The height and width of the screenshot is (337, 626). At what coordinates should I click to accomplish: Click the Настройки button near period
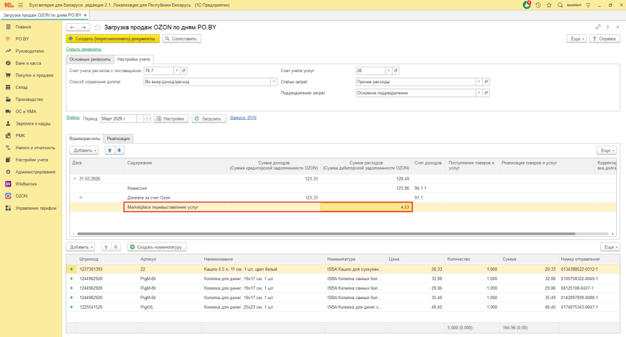click(x=171, y=119)
